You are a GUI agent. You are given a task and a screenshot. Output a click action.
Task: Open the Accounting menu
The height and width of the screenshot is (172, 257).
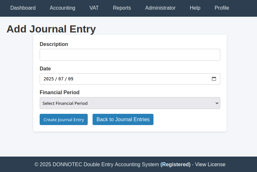click(x=63, y=8)
